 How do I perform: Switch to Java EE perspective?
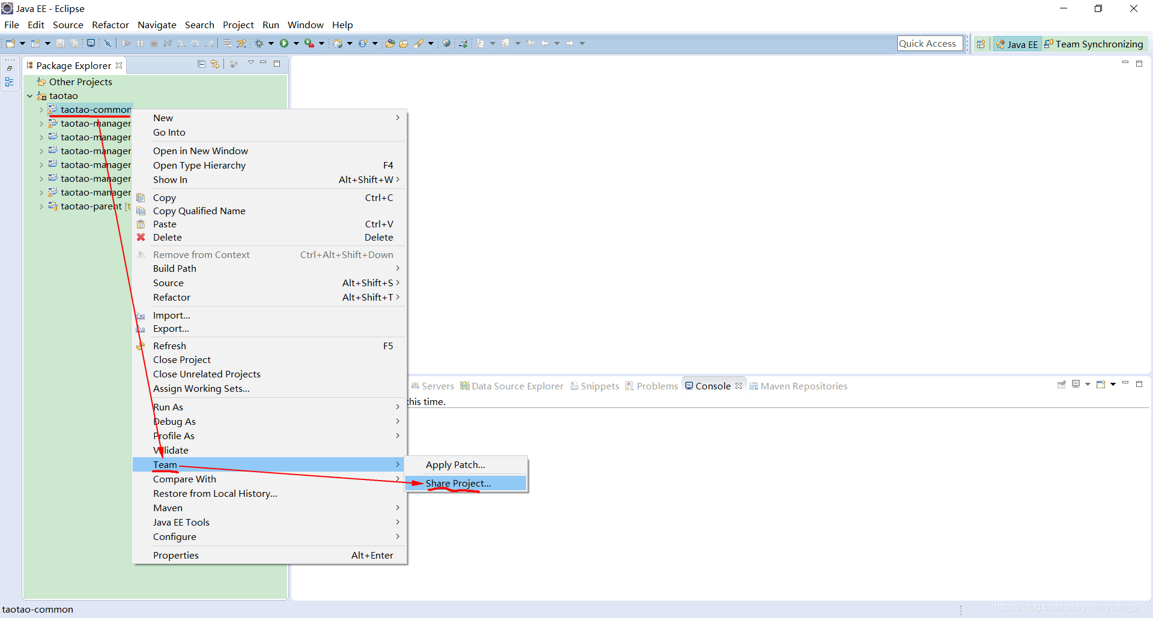click(1017, 44)
